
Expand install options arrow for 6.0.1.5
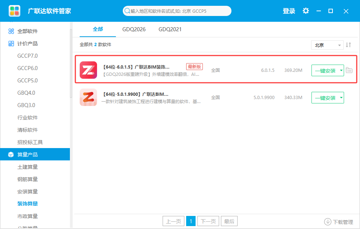[341, 70]
